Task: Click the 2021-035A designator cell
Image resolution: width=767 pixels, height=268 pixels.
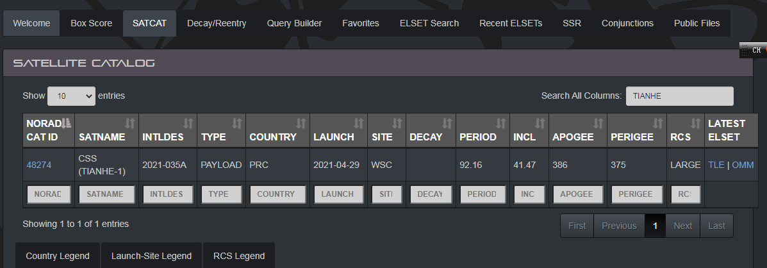Action: (168, 165)
